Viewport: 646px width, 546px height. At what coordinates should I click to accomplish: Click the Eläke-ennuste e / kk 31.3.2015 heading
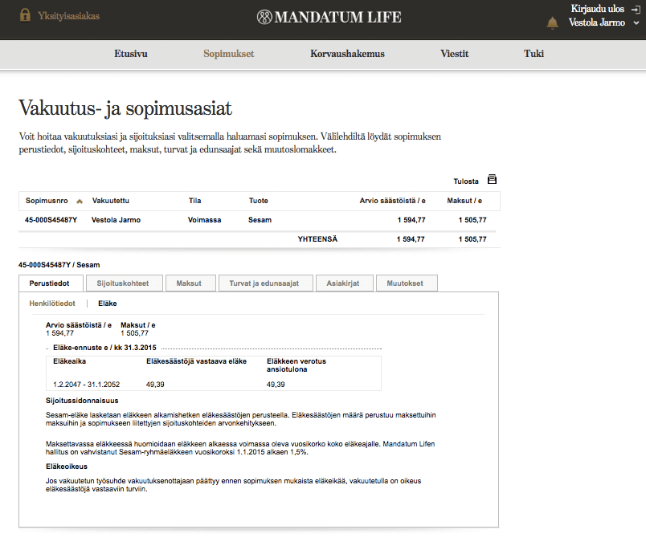(104, 348)
